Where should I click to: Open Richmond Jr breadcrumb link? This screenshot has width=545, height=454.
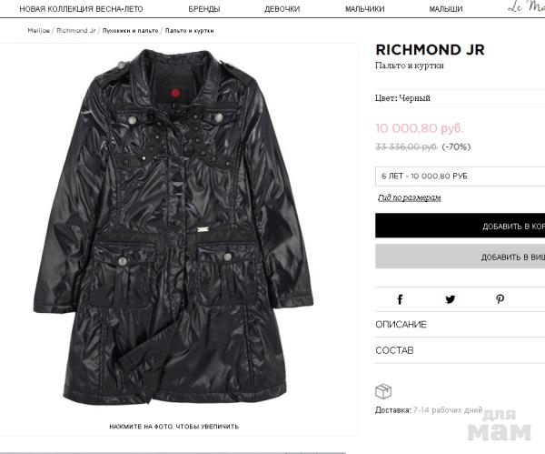tap(75, 31)
